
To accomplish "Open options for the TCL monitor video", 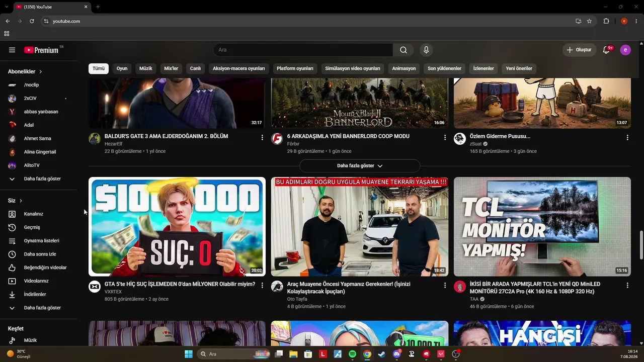I will coord(627,285).
